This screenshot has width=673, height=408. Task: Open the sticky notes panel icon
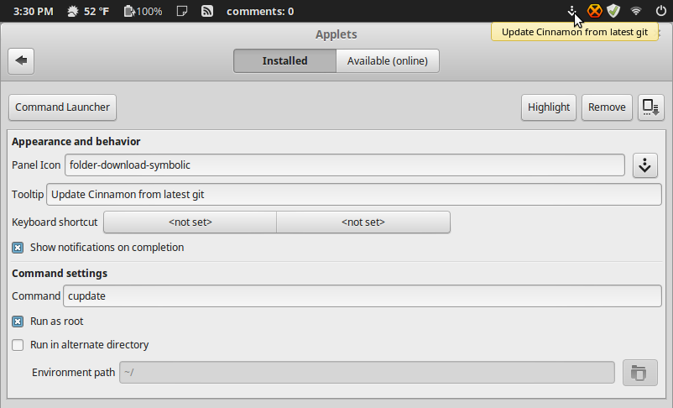(x=182, y=11)
